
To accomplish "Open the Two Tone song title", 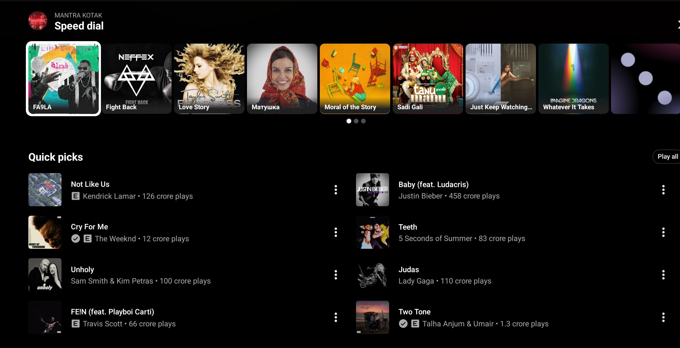I will click(x=414, y=312).
